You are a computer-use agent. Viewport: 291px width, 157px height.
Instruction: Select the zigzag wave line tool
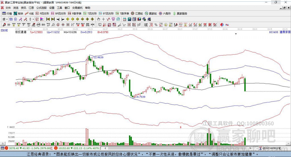pos(124,25)
